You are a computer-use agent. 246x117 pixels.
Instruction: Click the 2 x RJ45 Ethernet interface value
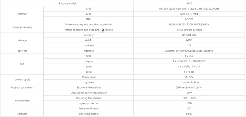click(x=189, y=51)
